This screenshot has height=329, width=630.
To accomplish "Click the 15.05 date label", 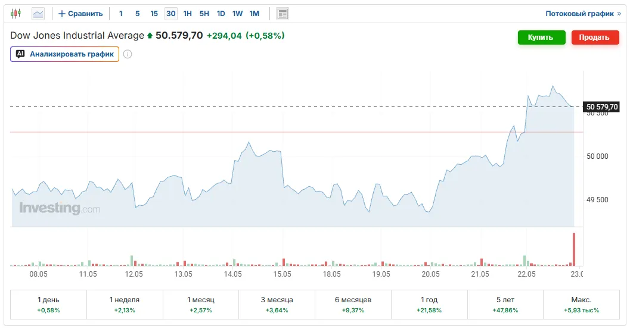I will pos(282,274).
